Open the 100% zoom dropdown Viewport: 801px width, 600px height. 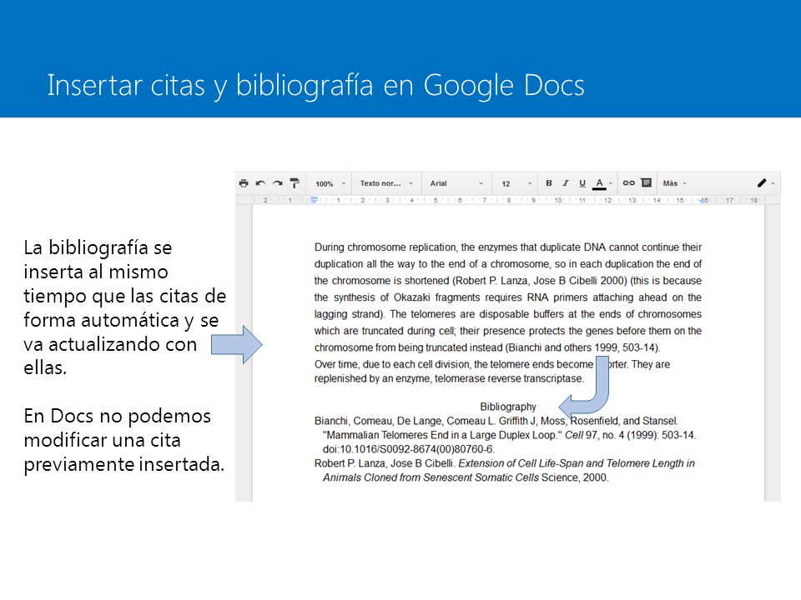[330, 183]
